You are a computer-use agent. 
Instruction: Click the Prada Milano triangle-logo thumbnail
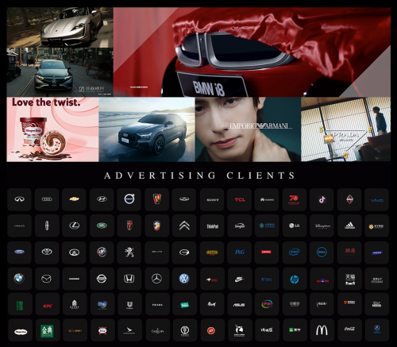point(345,129)
